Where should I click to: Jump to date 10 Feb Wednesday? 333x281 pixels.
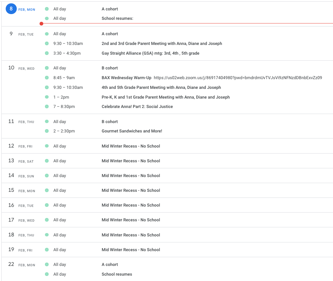(11, 68)
